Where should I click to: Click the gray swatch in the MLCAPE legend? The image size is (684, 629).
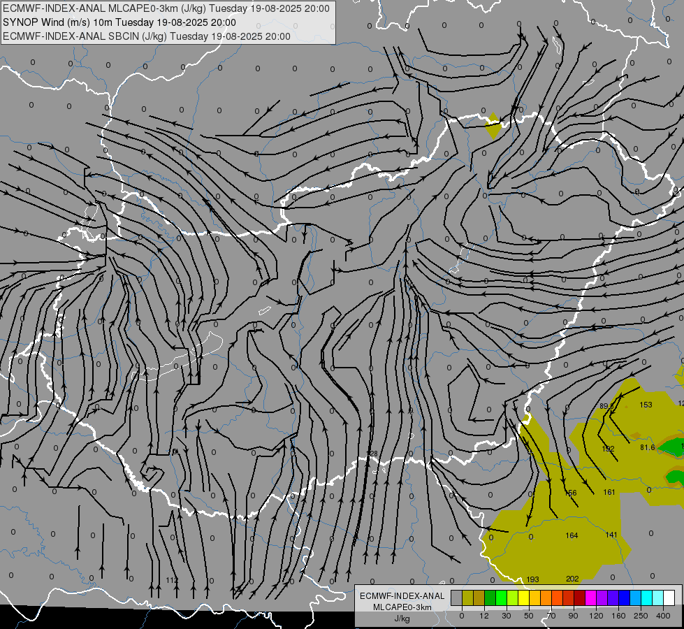(x=456, y=598)
